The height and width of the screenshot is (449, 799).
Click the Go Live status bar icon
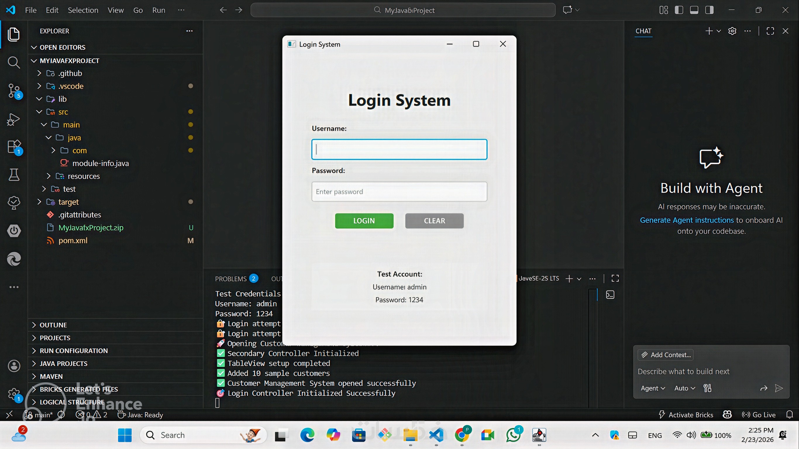tap(759, 415)
